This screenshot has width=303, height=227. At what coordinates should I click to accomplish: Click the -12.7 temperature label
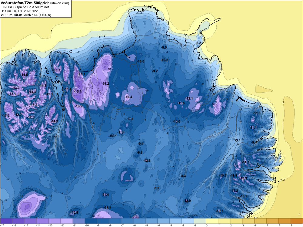pos(18,115)
